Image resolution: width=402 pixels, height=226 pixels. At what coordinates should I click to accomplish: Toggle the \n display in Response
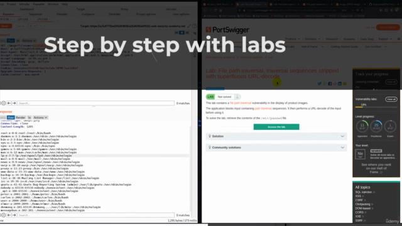[30, 117]
